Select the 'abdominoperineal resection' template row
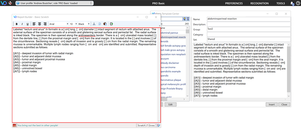Viewport: 301px width, 133px height. [173, 37]
